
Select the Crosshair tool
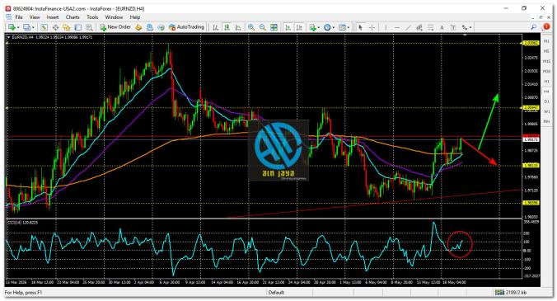(x=372, y=27)
